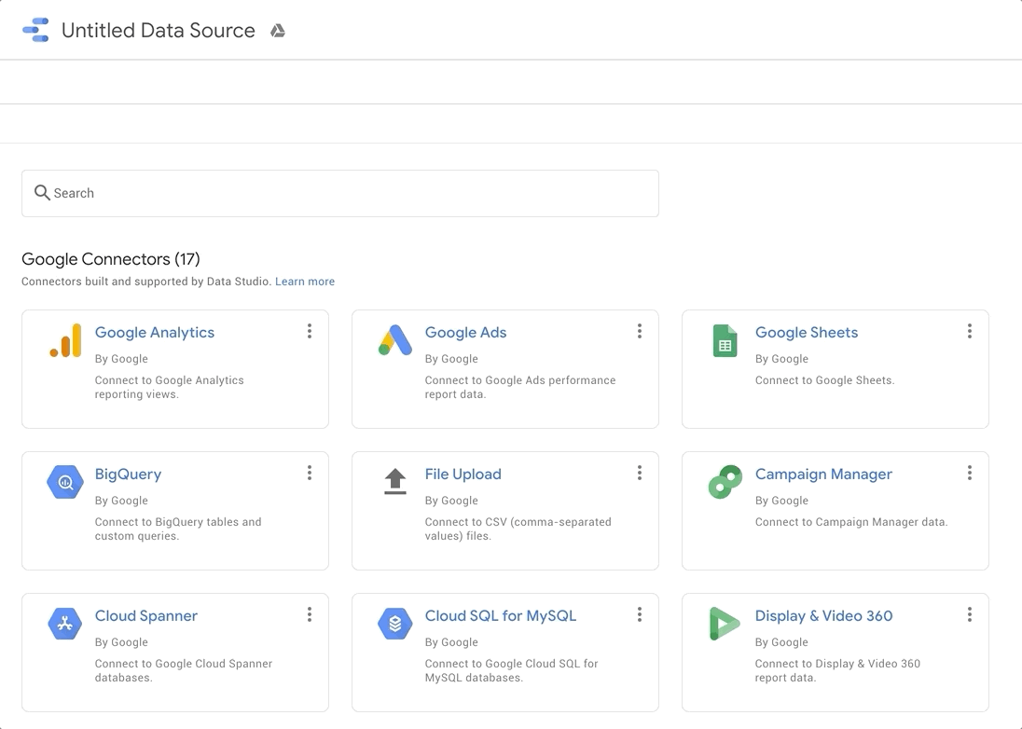Click the Cloud SQL for MySQL icon
The image size is (1022, 729).
coord(395,624)
